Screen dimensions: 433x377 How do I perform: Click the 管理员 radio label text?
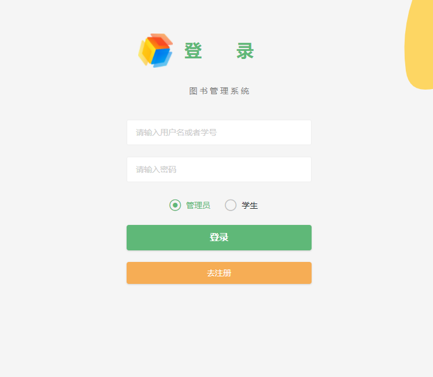click(198, 205)
